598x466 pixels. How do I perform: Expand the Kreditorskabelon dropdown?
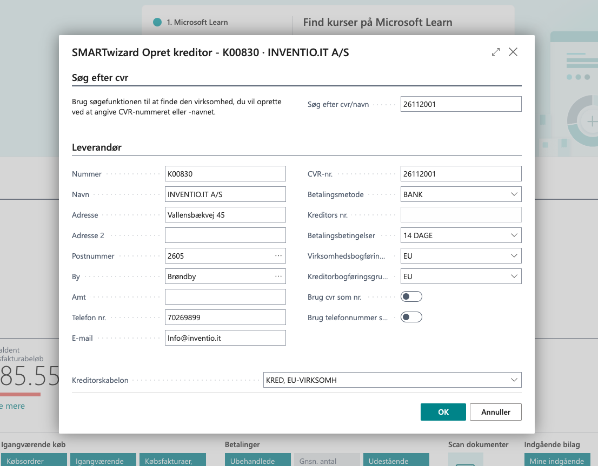[x=513, y=380]
